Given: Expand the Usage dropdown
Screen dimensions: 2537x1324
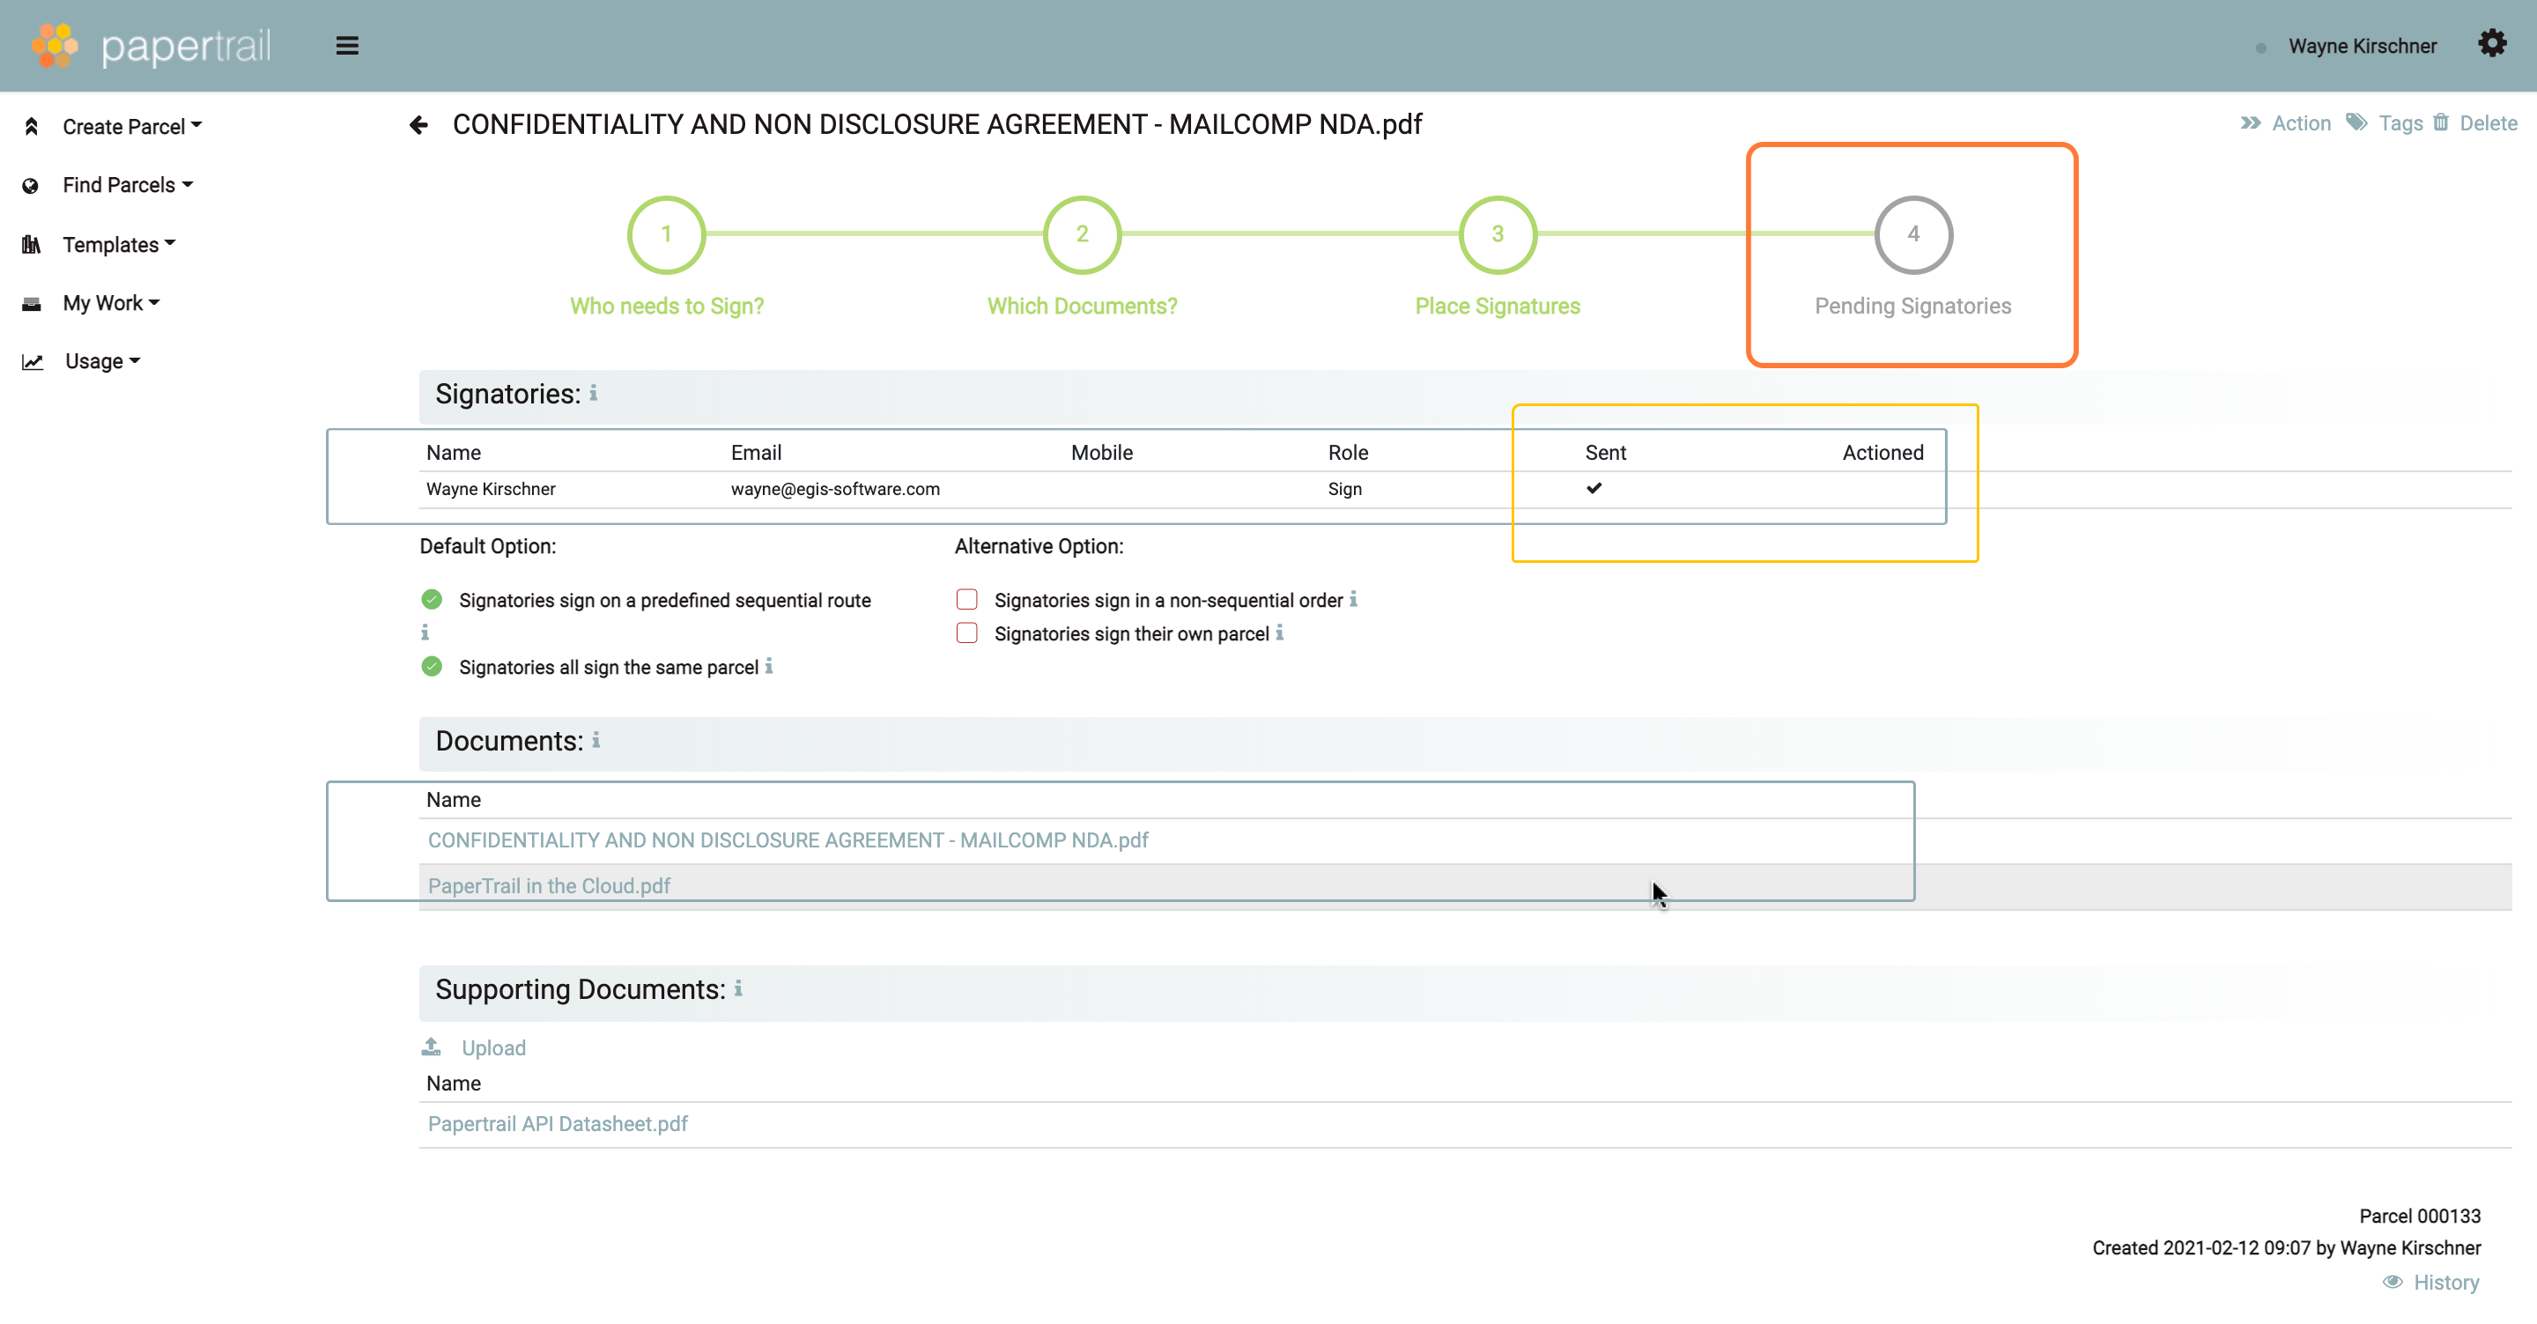Looking at the screenshot, I should [102, 361].
